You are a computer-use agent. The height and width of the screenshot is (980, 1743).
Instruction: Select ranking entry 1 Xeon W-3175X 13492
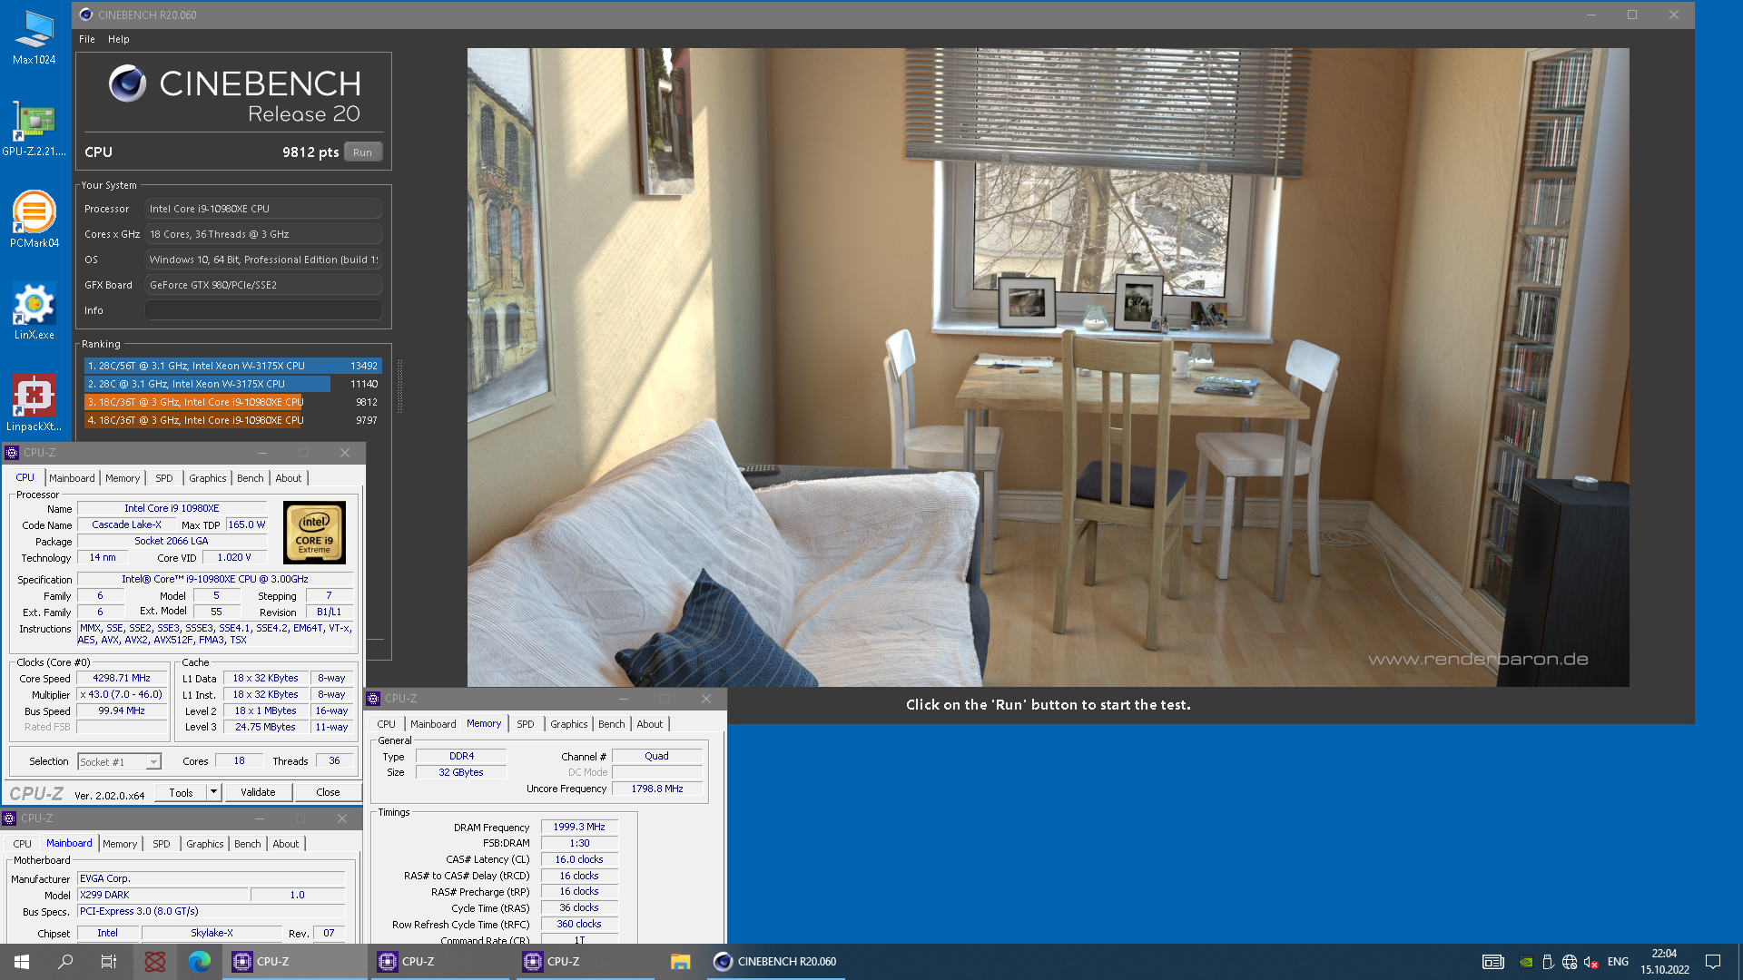coord(232,366)
